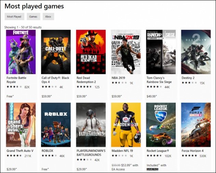Click the Fortnite Battle Royale title link

(x=16, y=80)
